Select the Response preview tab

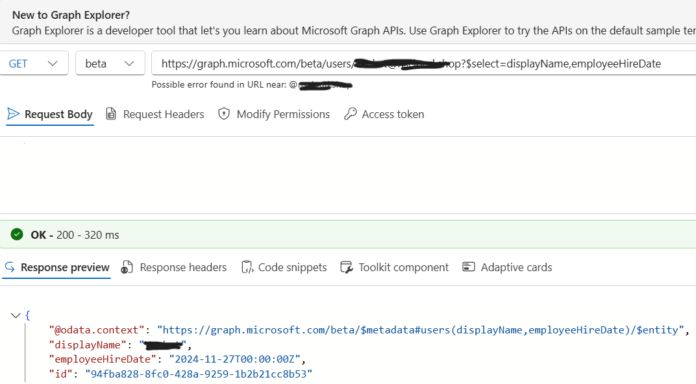click(57, 267)
